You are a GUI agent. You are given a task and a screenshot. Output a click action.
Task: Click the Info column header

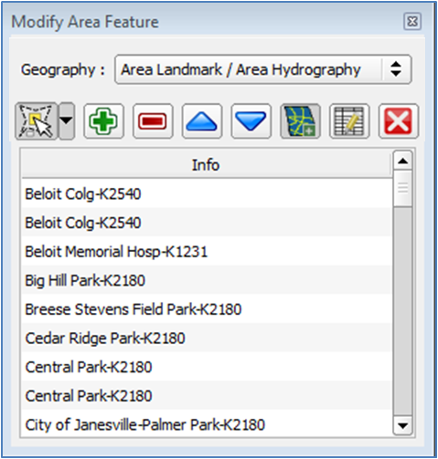(206, 164)
